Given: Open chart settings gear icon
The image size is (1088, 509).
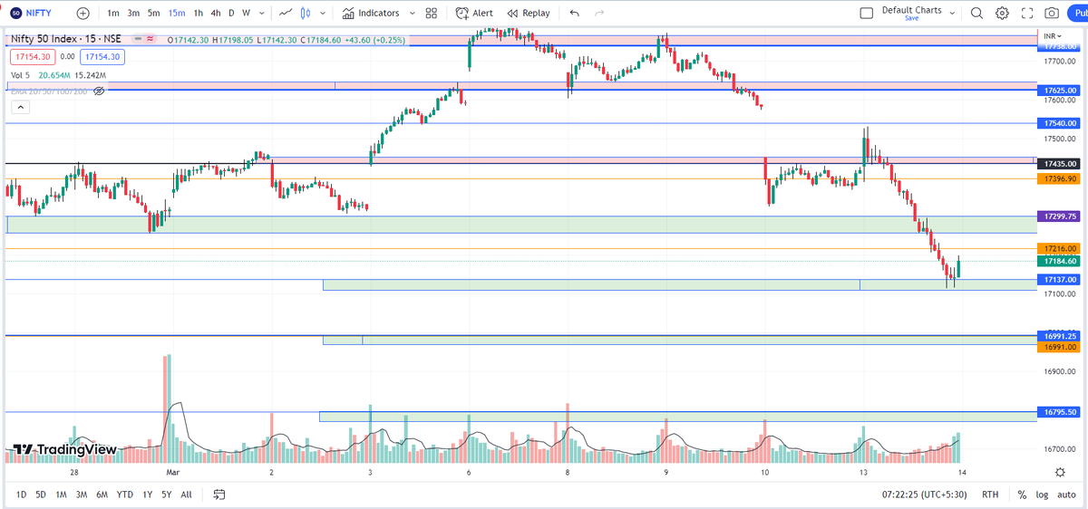Looking at the screenshot, I should [x=1002, y=13].
